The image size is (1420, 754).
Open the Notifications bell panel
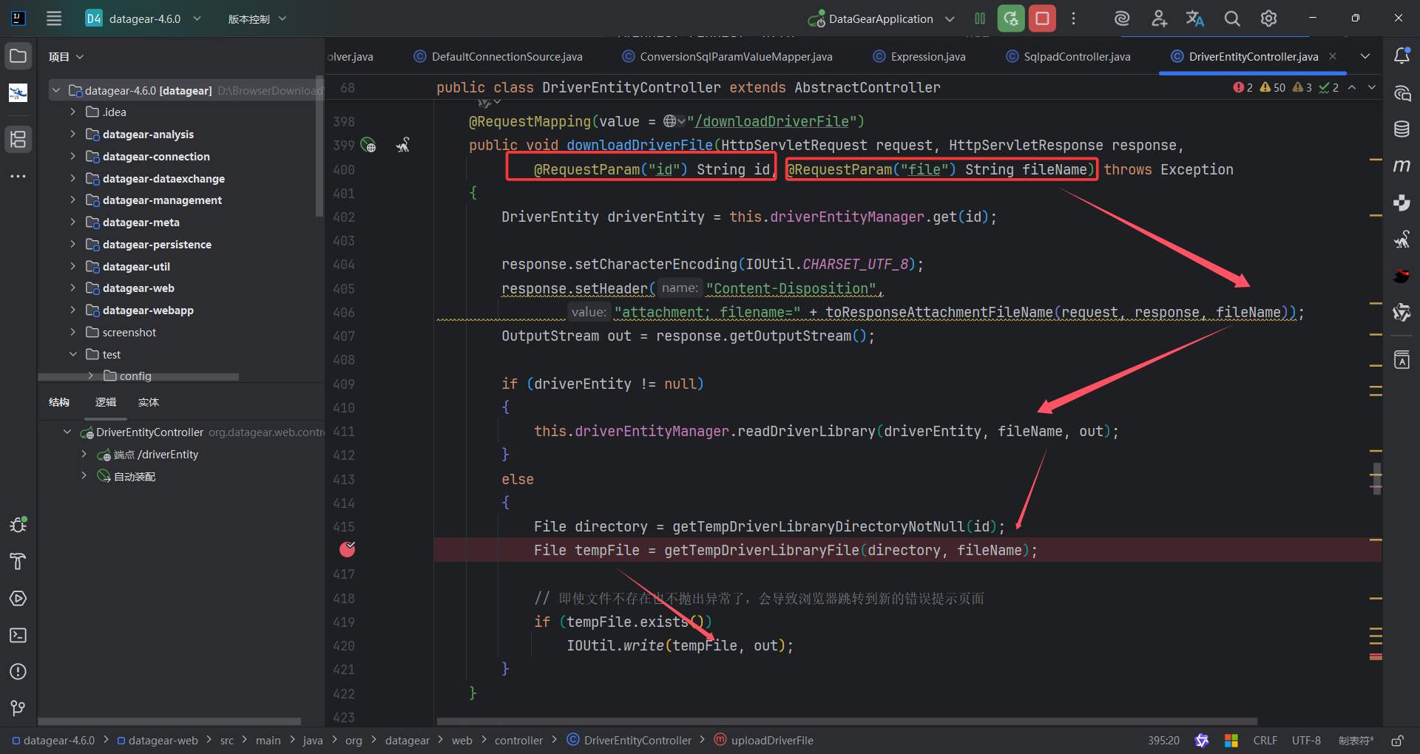pyautogui.click(x=1402, y=56)
